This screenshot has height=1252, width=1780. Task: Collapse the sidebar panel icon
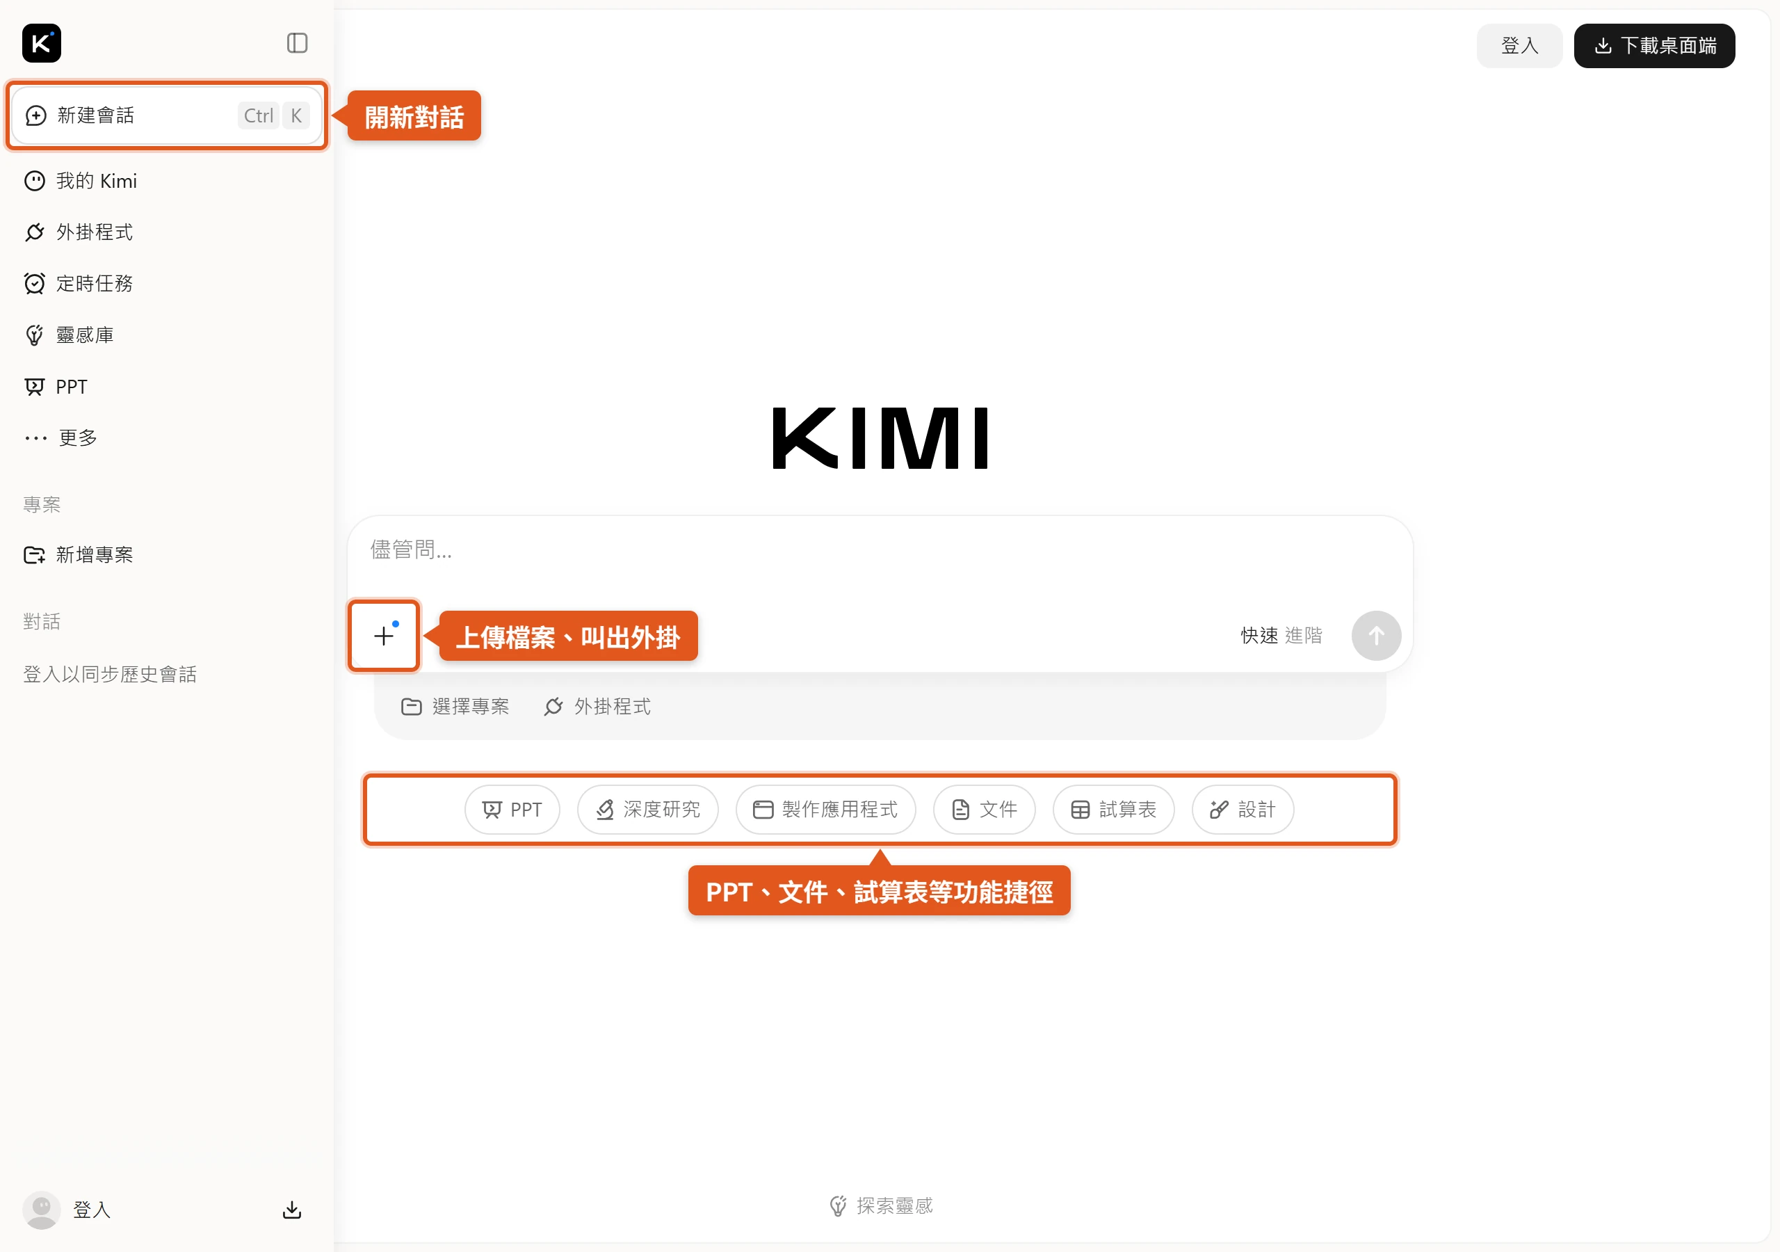pos(297,42)
